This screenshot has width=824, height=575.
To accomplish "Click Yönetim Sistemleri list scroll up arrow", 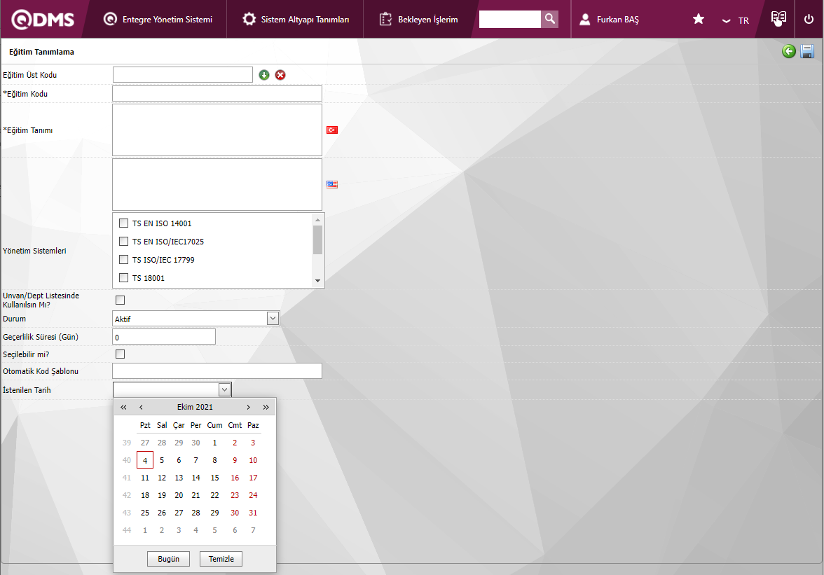I will coord(317,219).
